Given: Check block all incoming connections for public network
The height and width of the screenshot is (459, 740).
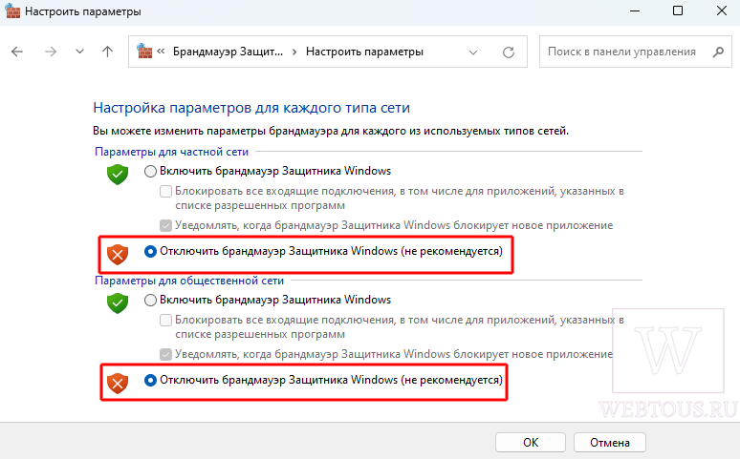Looking at the screenshot, I should coord(165,320).
